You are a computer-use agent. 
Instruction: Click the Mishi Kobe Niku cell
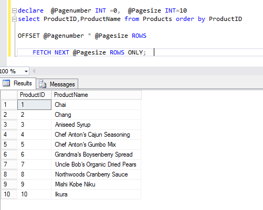(x=96, y=184)
